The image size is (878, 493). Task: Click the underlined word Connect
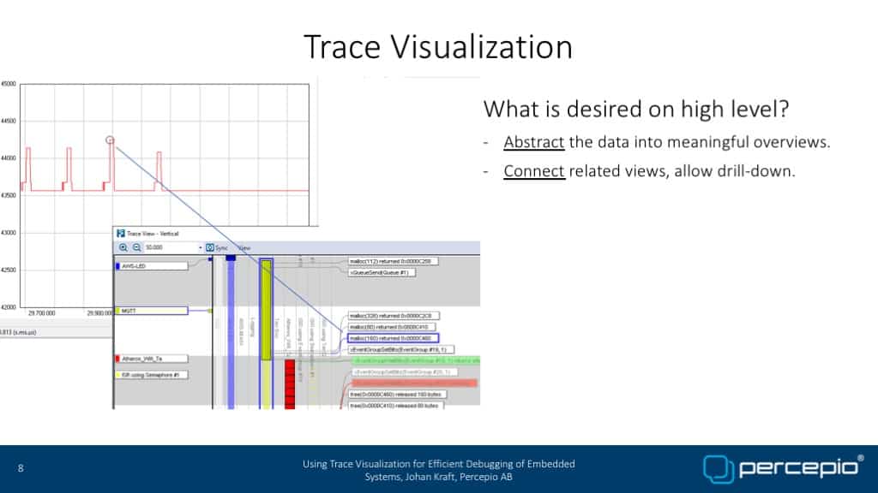click(x=533, y=171)
